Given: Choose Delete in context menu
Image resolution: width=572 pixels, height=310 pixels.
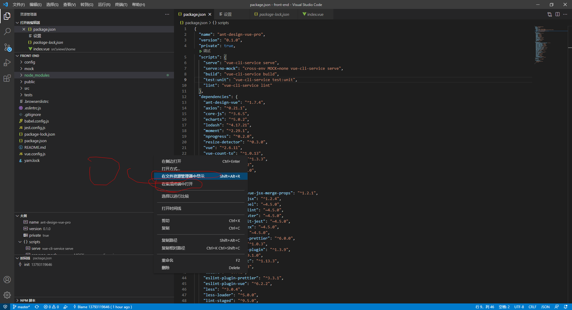Looking at the screenshot, I should coord(201,268).
